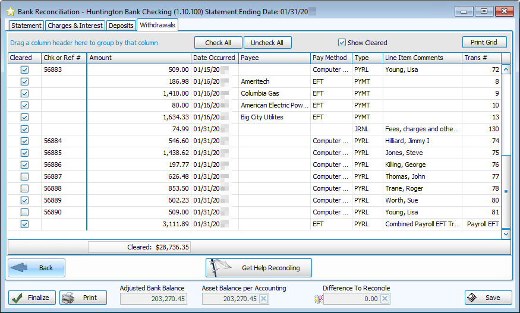Image resolution: width=520 pixels, height=313 pixels.
Task: Click the Finalize checkmark button
Action: [x=32, y=298]
